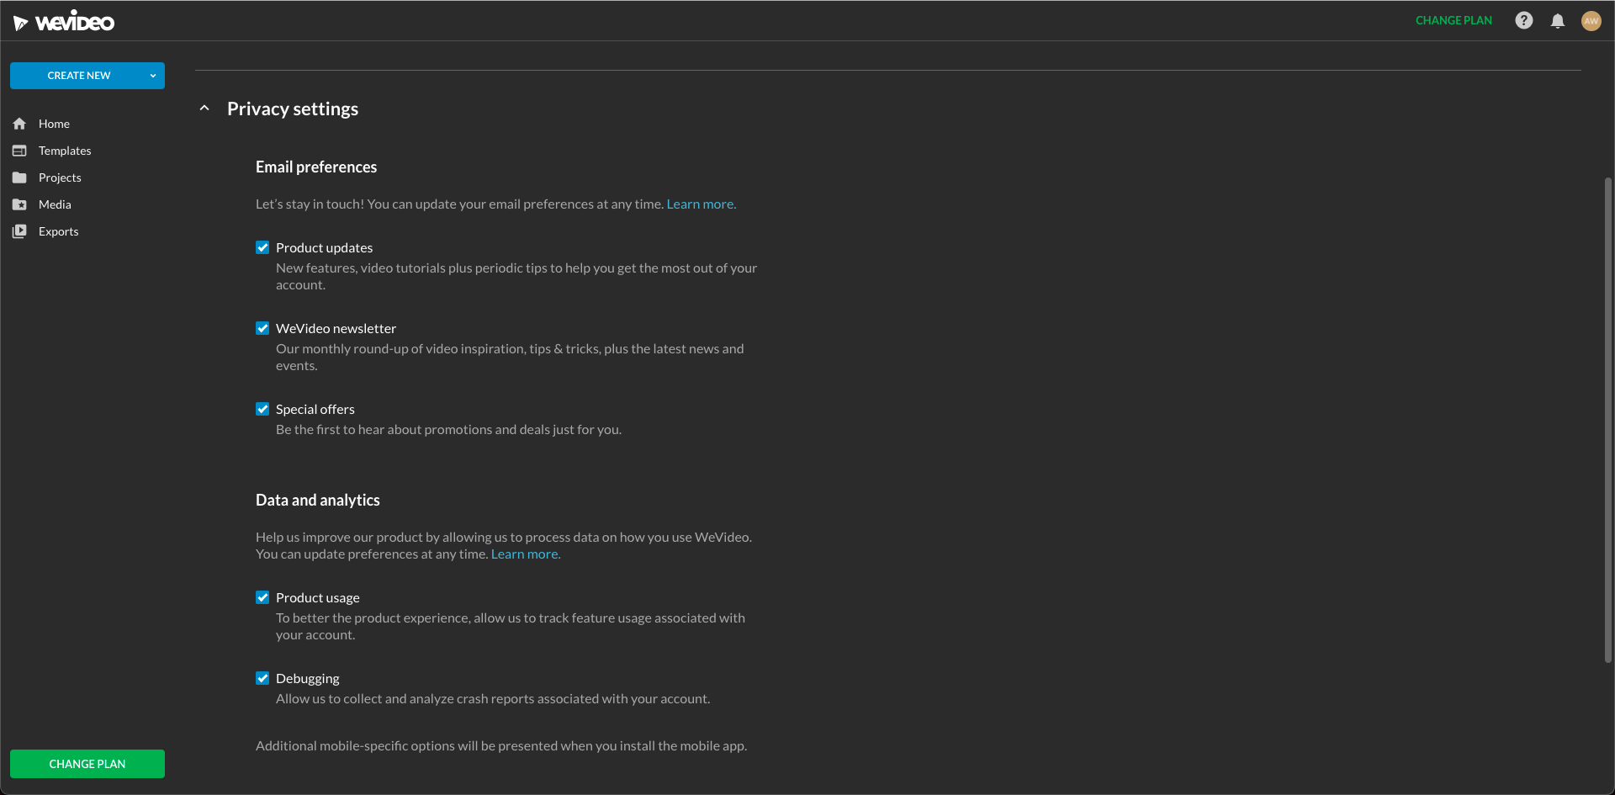Open Learn more link under Email preferences

[x=701, y=204]
